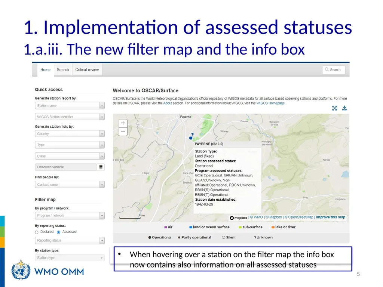Click the Operational status legend entry
Screen dimensions: 383x287
pyautogui.click(x=160, y=237)
